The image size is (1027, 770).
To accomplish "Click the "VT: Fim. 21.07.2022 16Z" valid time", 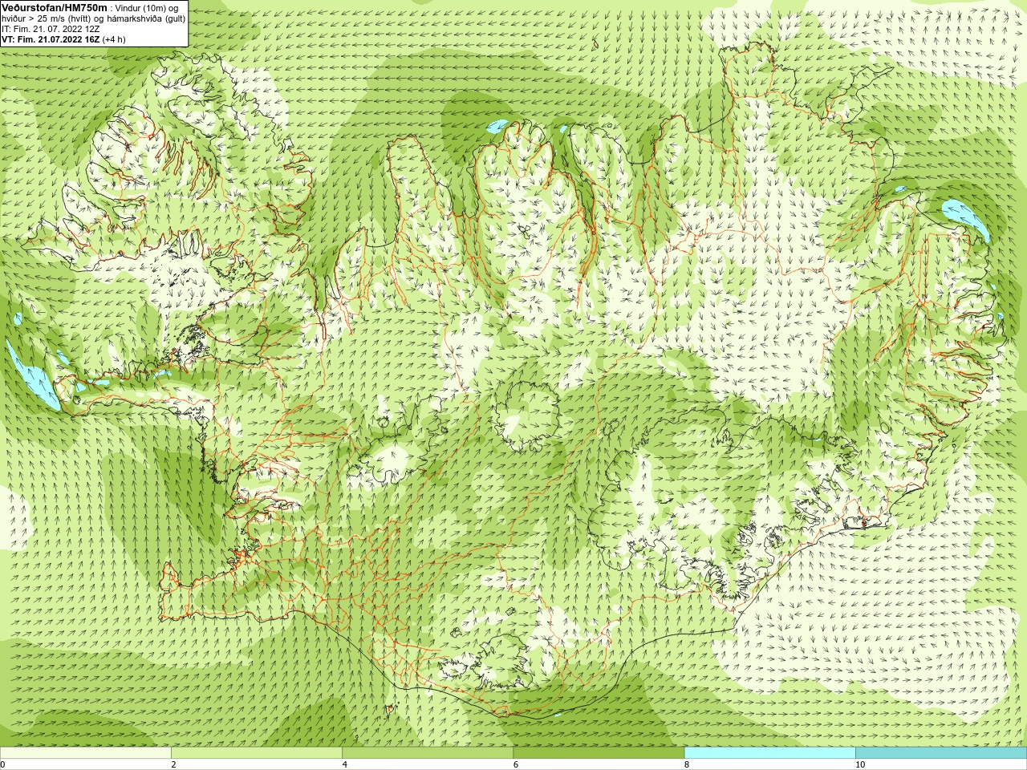I will click(51, 39).
